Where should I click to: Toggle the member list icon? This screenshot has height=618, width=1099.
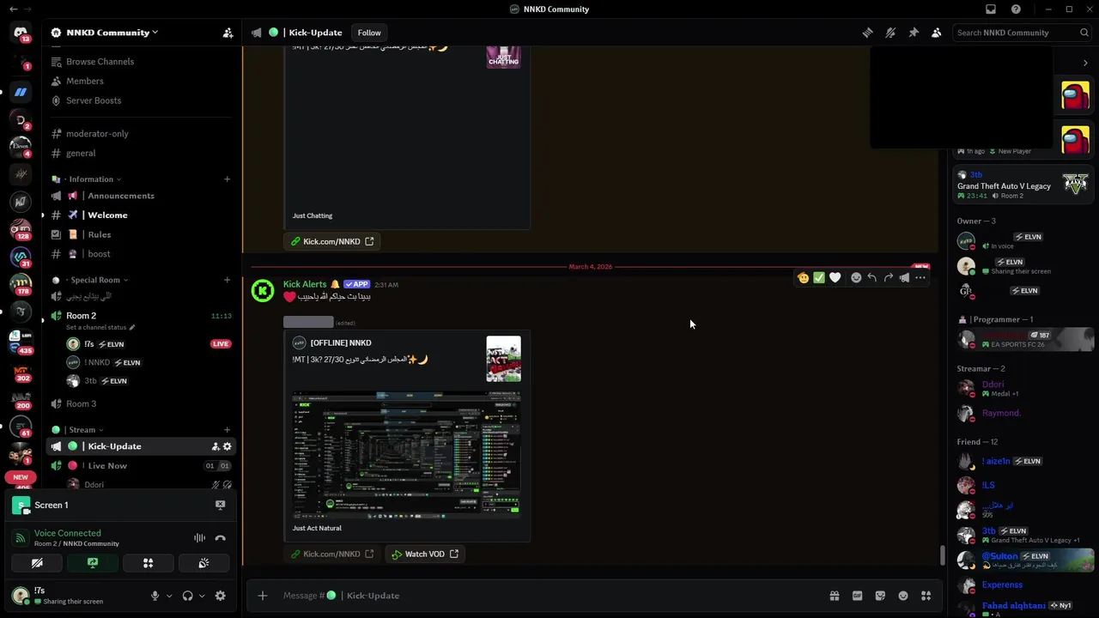pyautogui.click(x=937, y=33)
